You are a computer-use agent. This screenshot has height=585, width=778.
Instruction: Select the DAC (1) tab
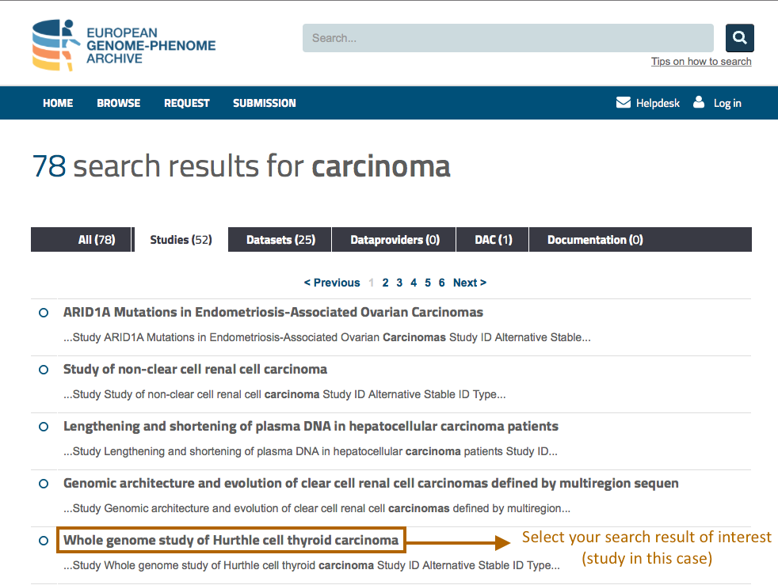[x=493, y=240]
